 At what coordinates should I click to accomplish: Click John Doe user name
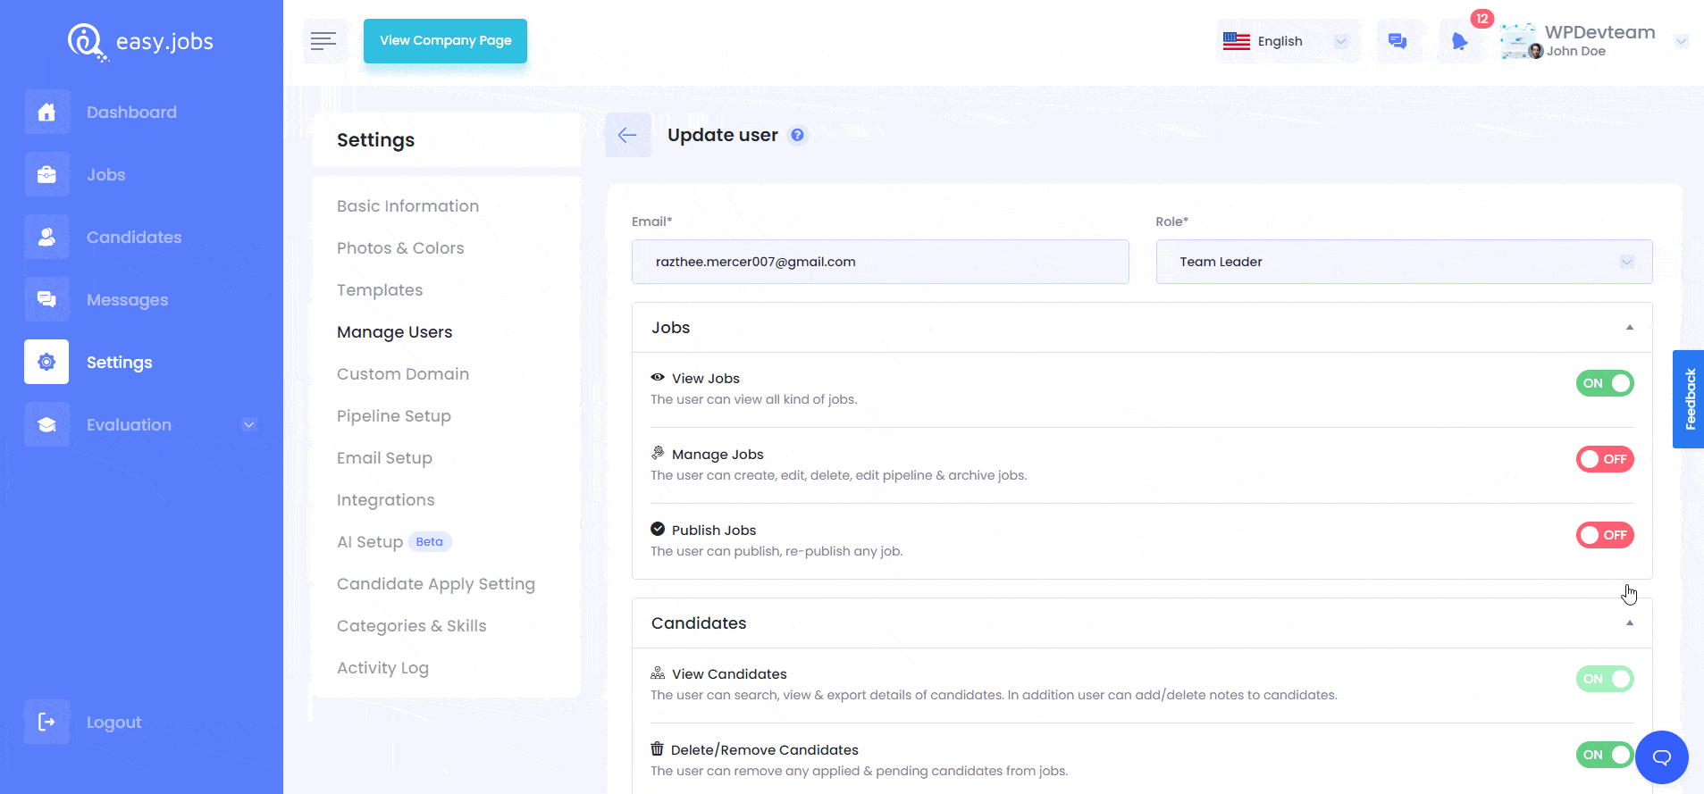(1576, 51)
